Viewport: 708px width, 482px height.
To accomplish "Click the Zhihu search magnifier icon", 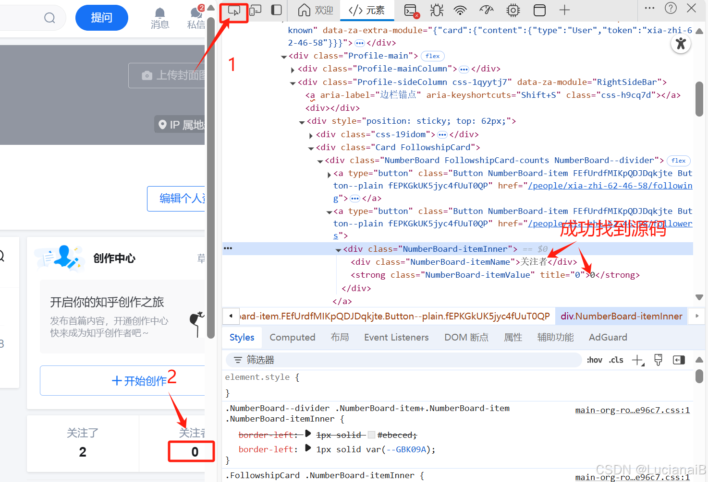I will pos(49,18).
